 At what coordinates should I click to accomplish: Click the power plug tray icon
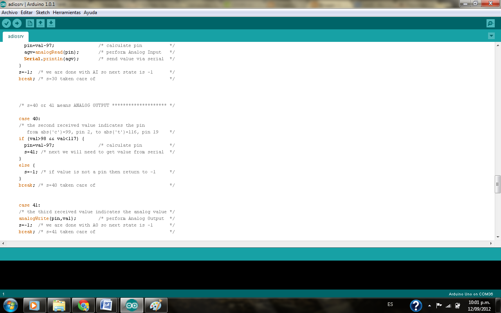tap(458, 306)
